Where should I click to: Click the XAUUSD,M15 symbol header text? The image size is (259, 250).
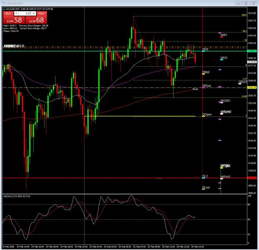[x=13, y=9]
